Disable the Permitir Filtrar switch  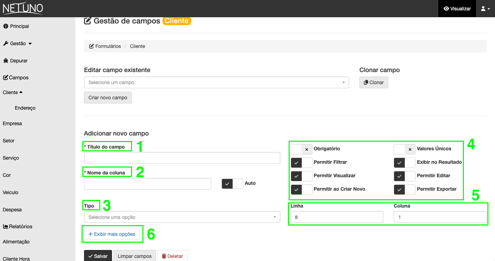301,162
